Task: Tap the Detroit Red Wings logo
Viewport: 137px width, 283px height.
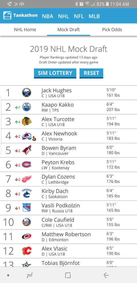Action: click(x=26, y=179)
